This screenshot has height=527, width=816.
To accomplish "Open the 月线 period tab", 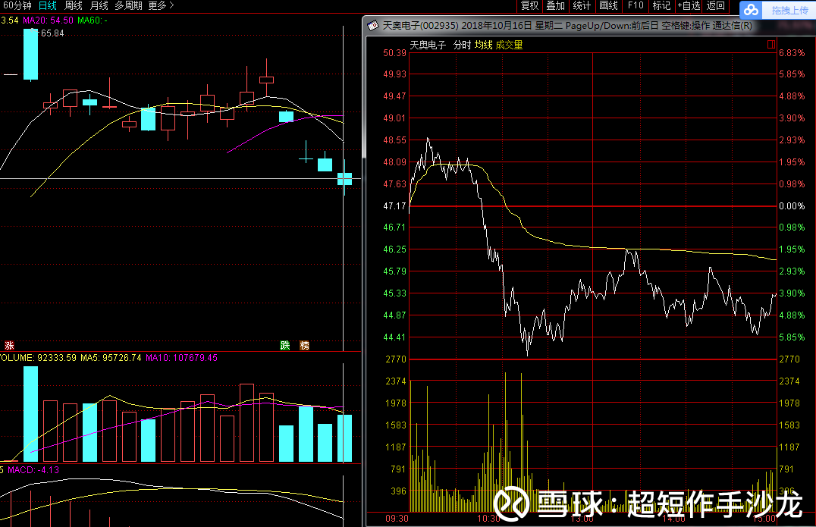I will 99,6.
